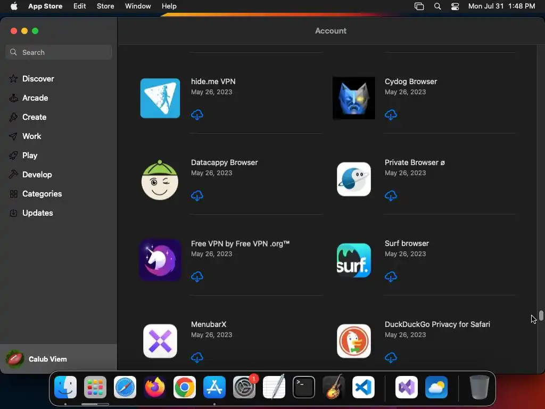Screen dimensions: 545x409
Task: Click the date and time in menu bar
Action: click(x=501, y=6)
